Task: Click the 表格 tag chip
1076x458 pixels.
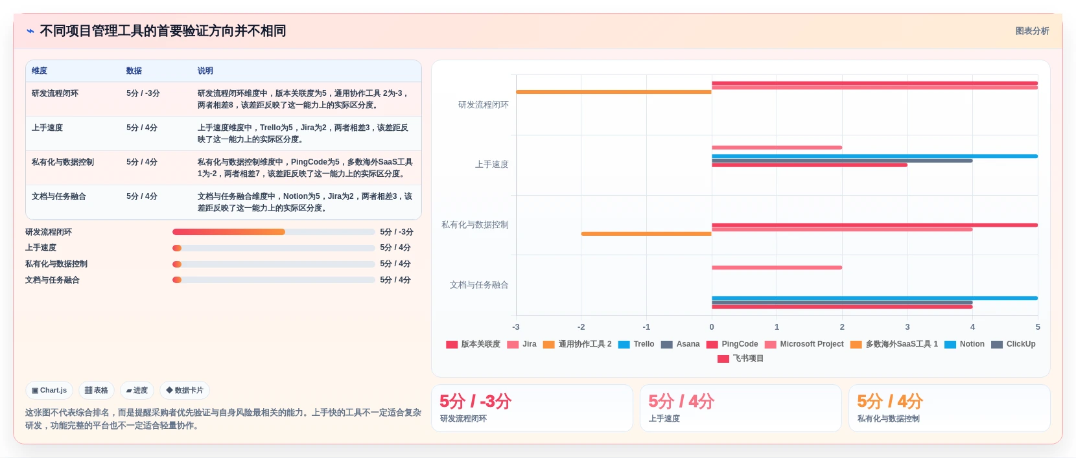Action: click(97, 390)
